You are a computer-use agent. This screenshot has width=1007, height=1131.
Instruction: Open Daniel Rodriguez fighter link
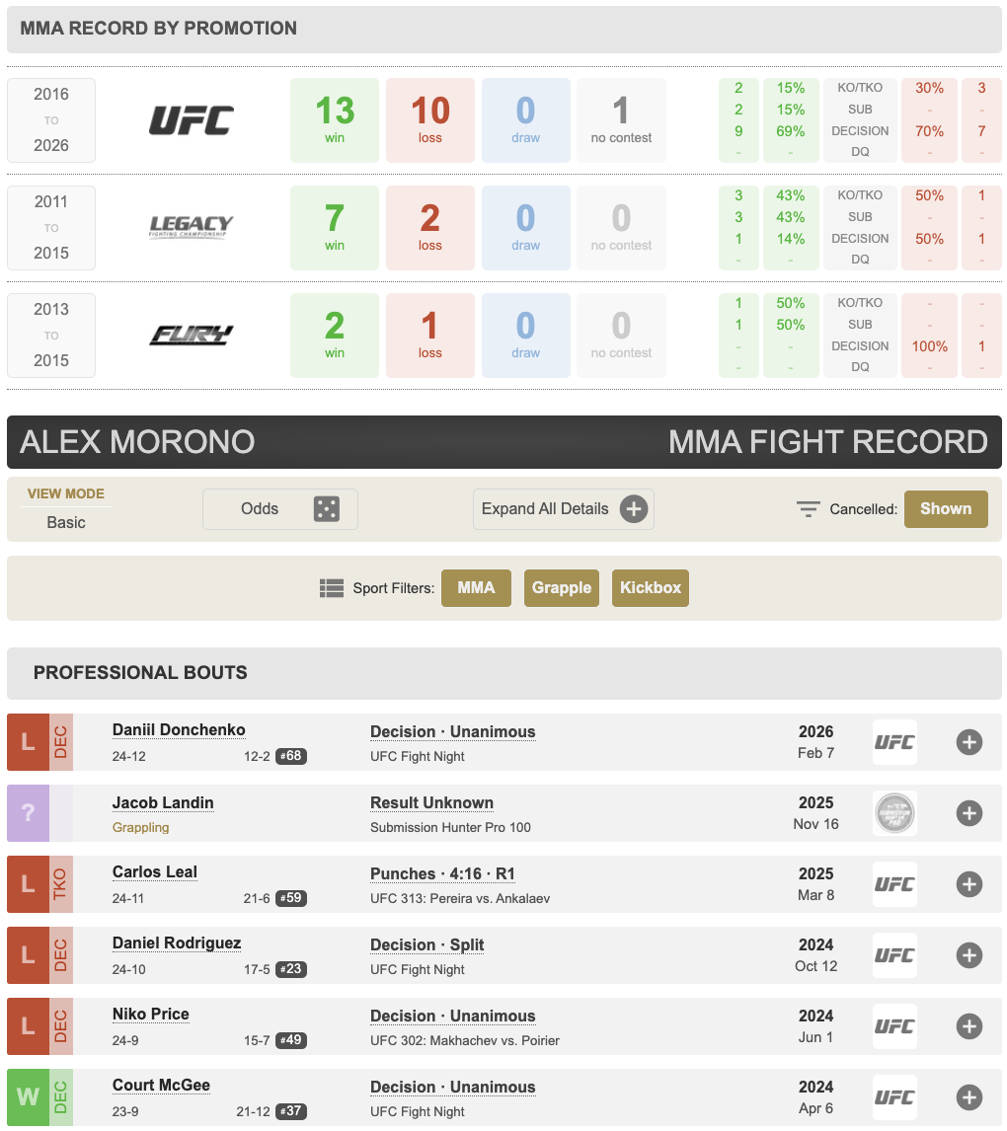pyautogui.click(x=177, y=943)
